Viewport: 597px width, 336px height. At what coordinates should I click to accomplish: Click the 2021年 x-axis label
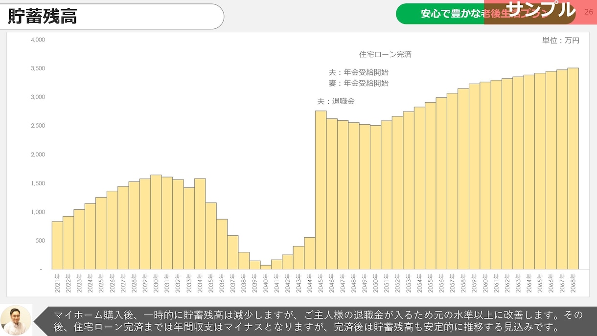pyautogui.click(x=57, y=283)
